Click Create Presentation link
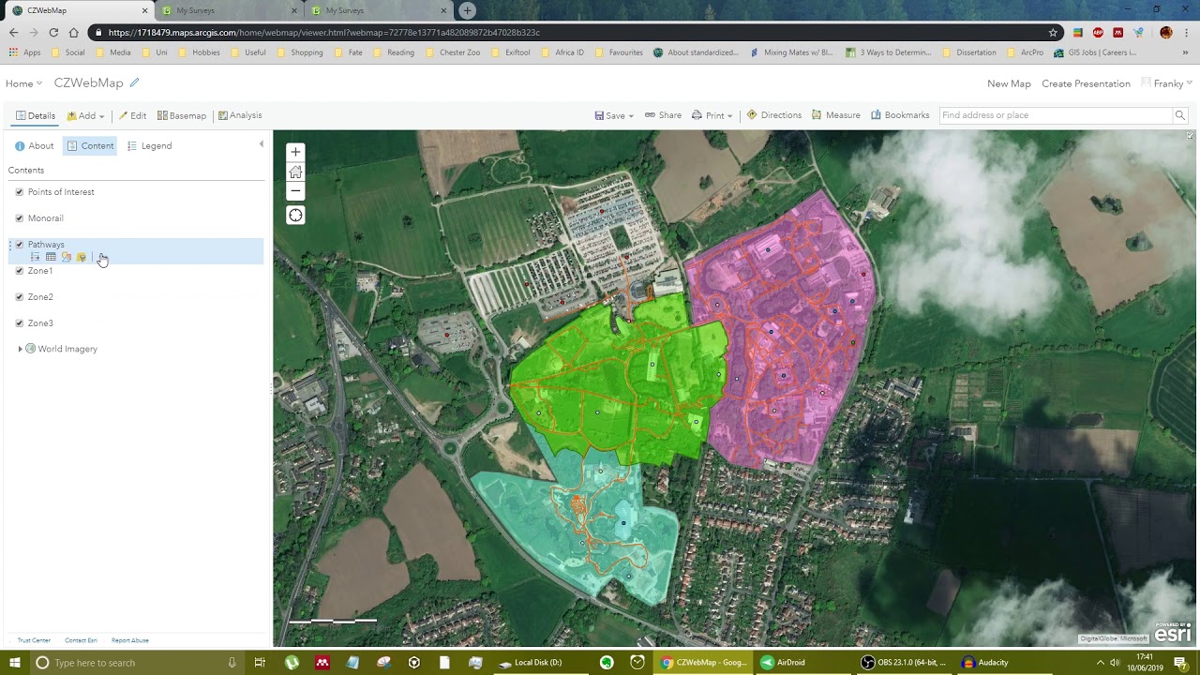Viewport: 1200px width, 675px height. 1086,83
